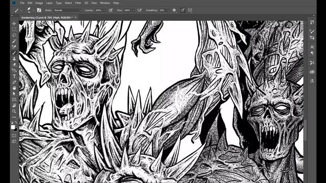Swap foreground and background colors
This screenshot has height=183, width=326.
click(16, 123)
